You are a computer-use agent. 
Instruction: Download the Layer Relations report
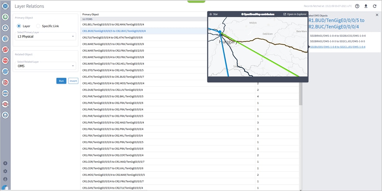(x=366, y=6)
